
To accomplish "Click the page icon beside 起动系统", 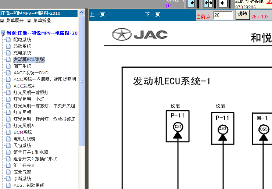I will [x=8, y=46].
